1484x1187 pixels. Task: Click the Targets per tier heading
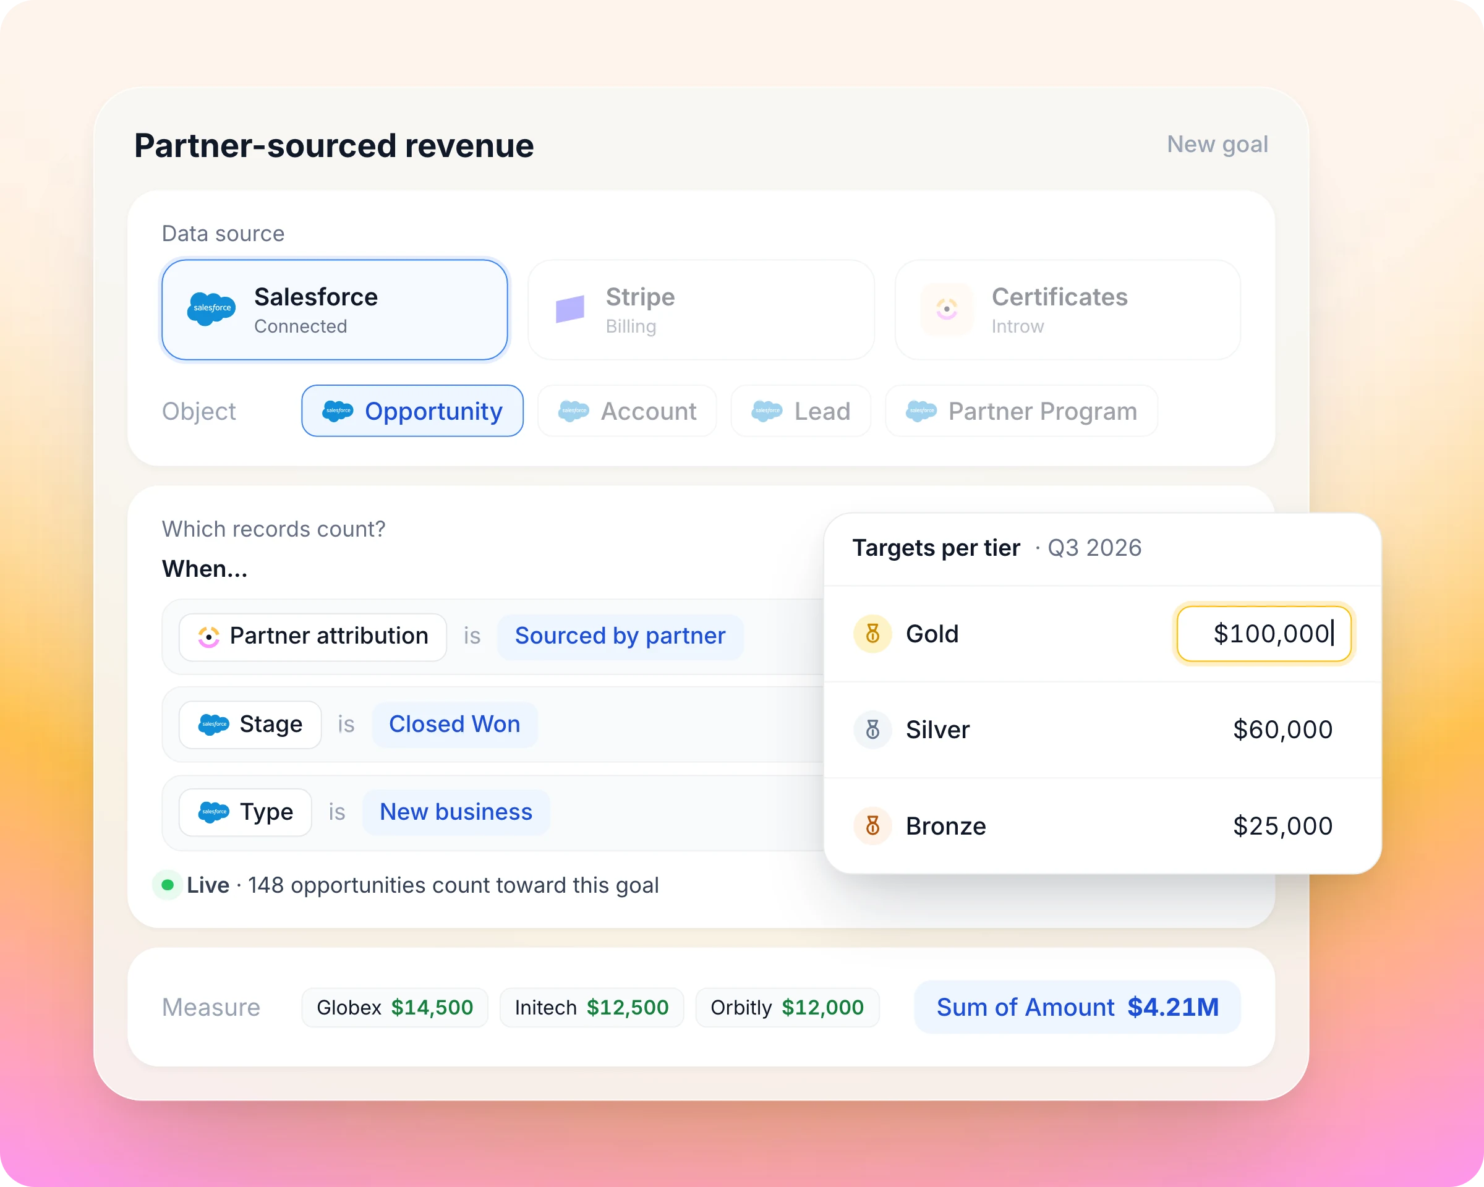point(936,548)
